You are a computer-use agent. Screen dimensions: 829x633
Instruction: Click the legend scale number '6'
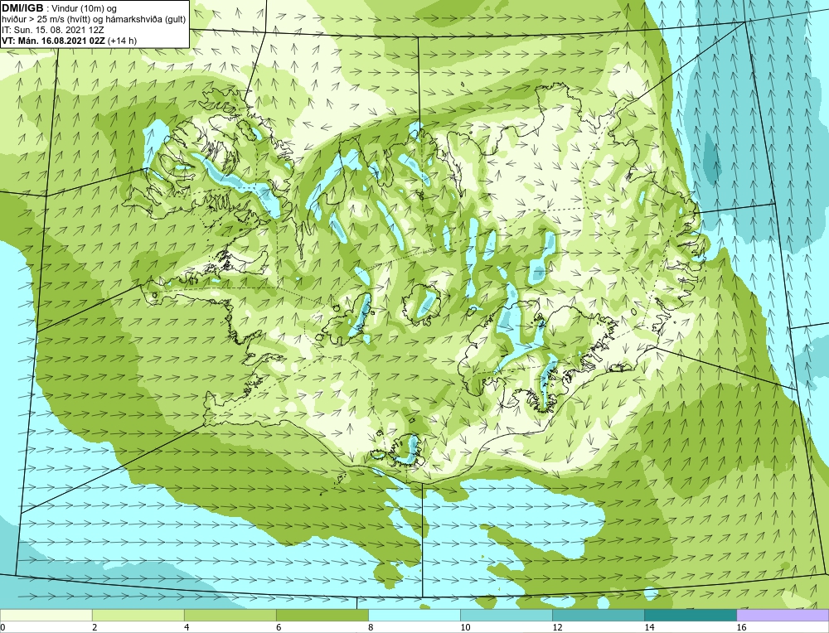click(279, 627)
